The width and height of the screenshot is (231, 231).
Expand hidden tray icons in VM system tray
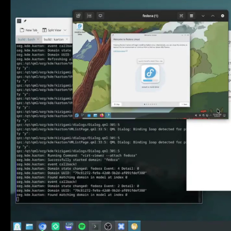(x=211, y=115)
